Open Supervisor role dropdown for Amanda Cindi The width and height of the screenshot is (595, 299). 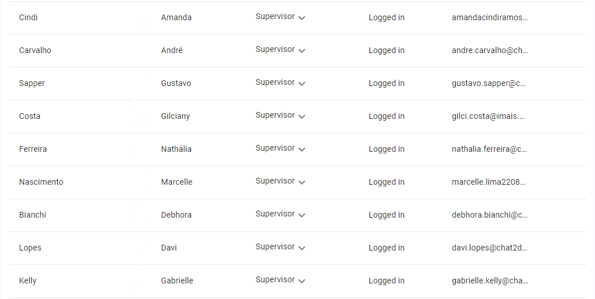point(280,17)
